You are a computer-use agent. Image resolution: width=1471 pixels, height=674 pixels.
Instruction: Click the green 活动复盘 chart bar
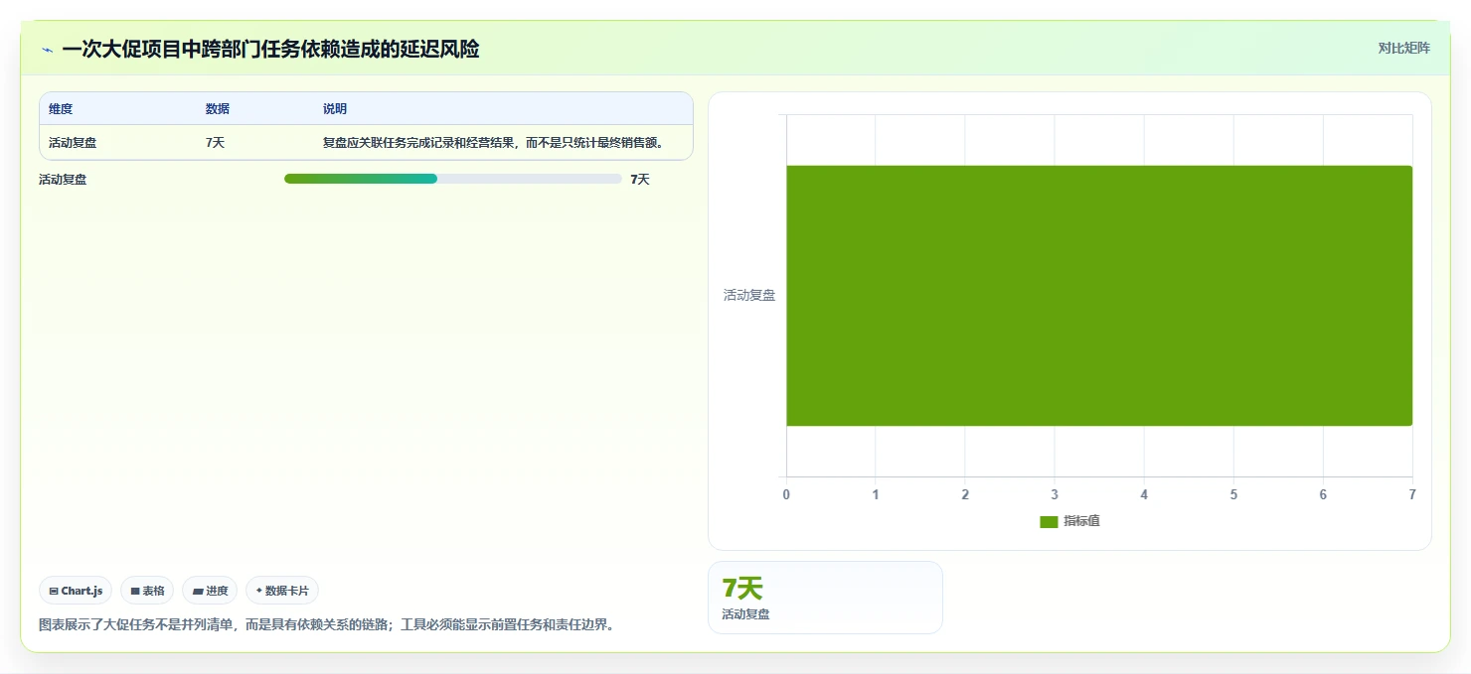(1099, 296)
